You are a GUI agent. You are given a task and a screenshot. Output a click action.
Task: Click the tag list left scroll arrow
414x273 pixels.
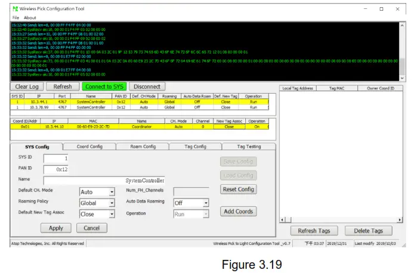coord(283,220)
